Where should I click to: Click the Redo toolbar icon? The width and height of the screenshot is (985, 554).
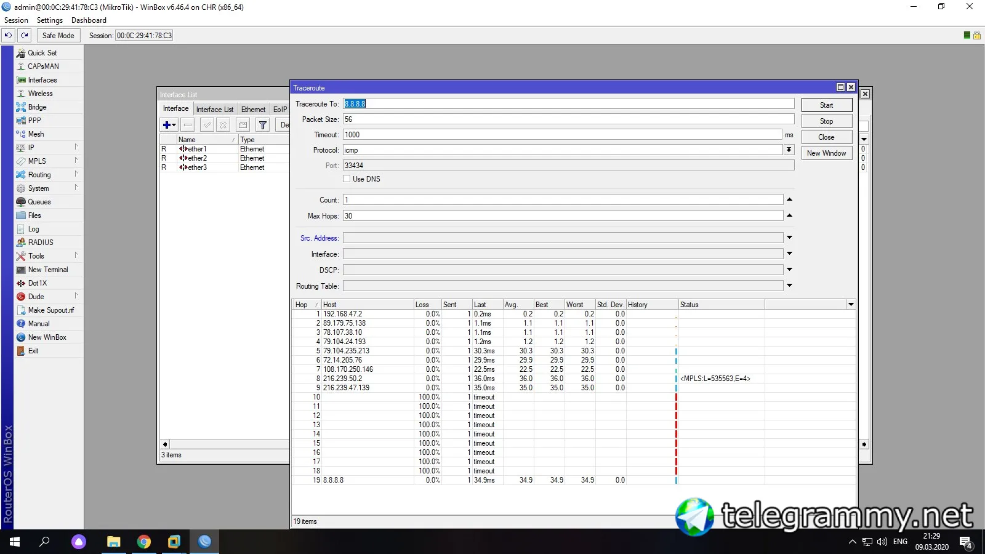click(25, 35)
